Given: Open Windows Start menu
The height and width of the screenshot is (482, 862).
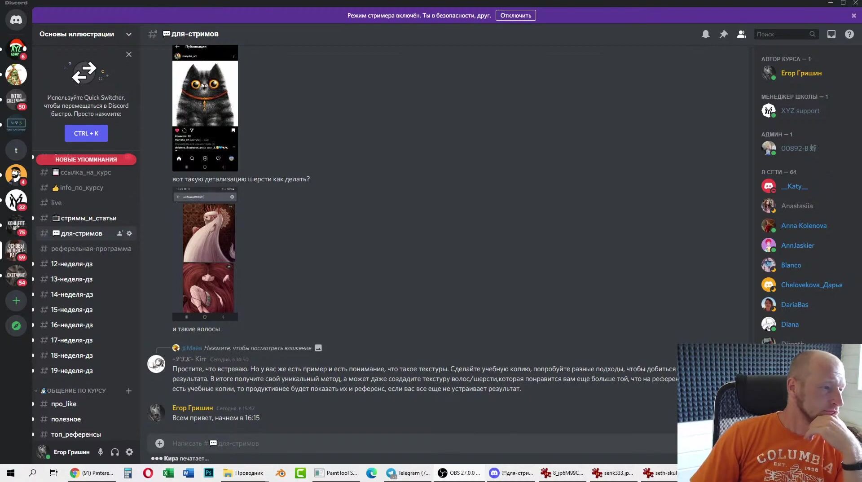Looking at the screenshot, I should [x=11, y=473].
